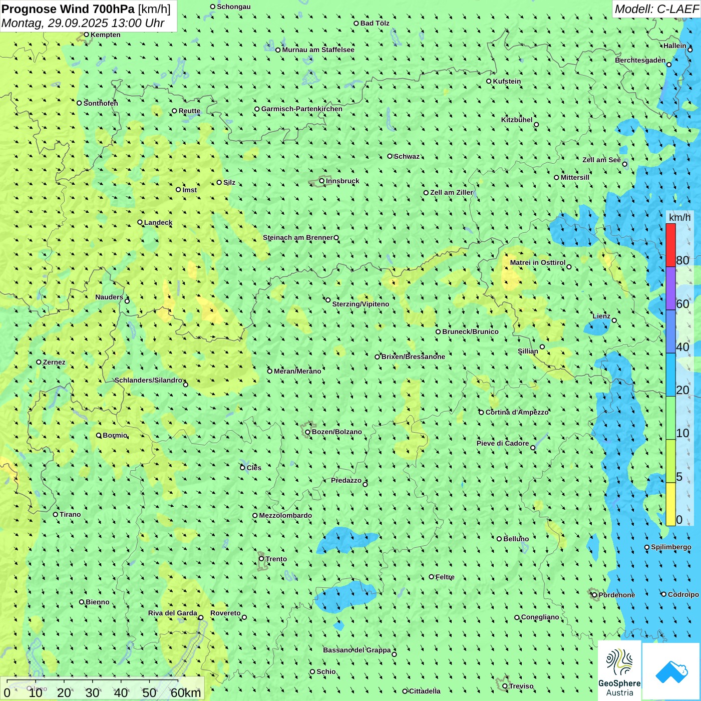Screen dimensions: 701x701
Task: Click the Kitzbühel label
Action: click(x=517, y=120)
